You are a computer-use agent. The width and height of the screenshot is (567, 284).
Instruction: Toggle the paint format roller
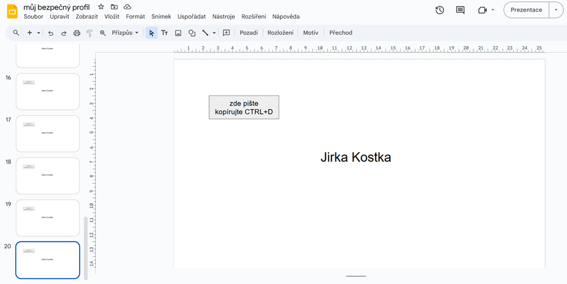(x=90, y=33)
